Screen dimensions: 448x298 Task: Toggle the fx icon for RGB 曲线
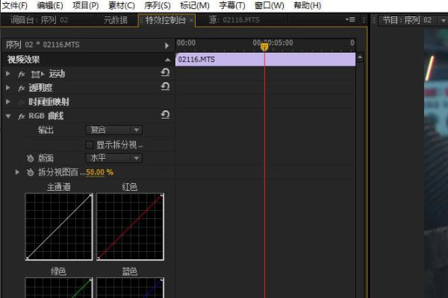[22, 116]
